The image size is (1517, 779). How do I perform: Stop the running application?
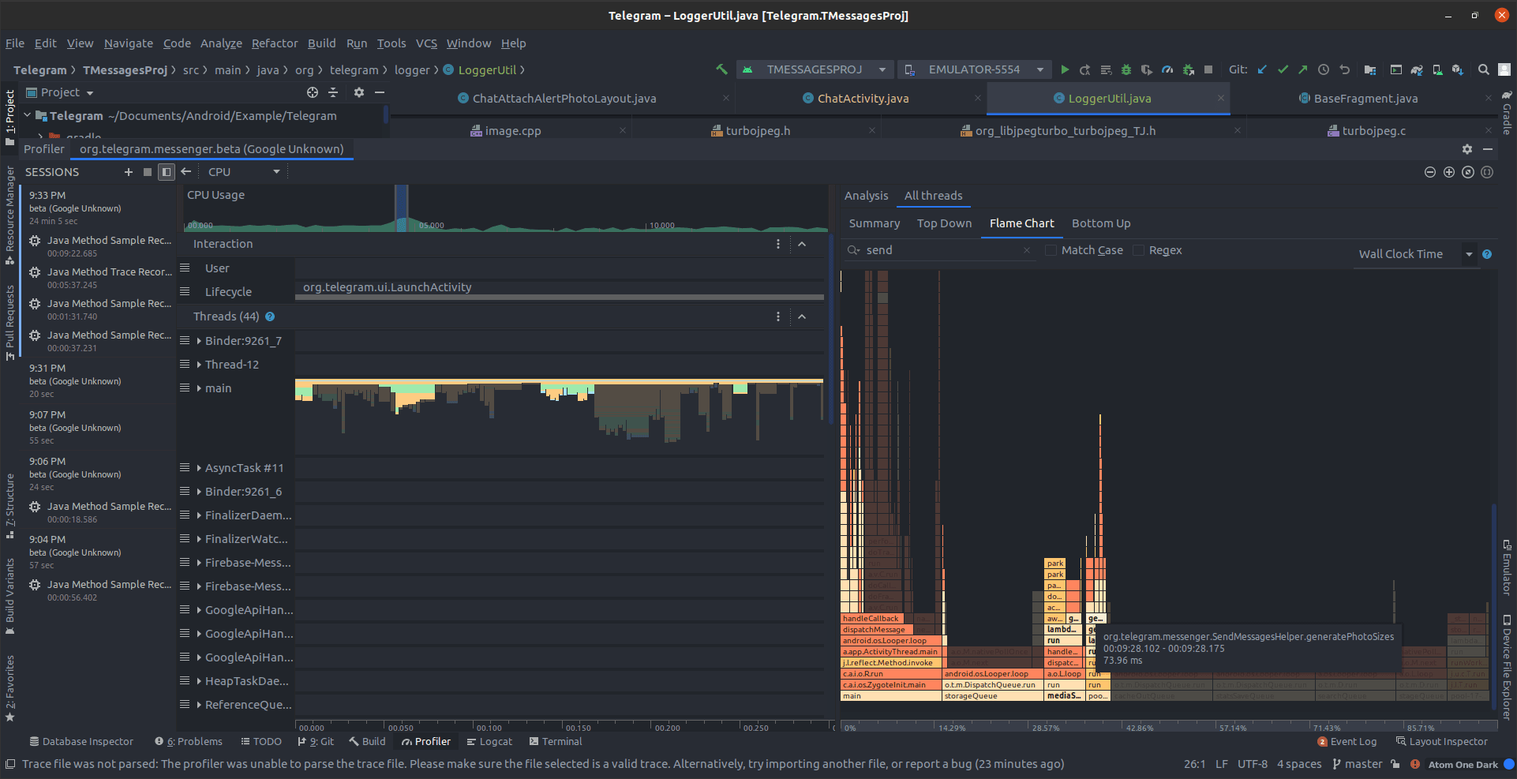point(1208,69)
